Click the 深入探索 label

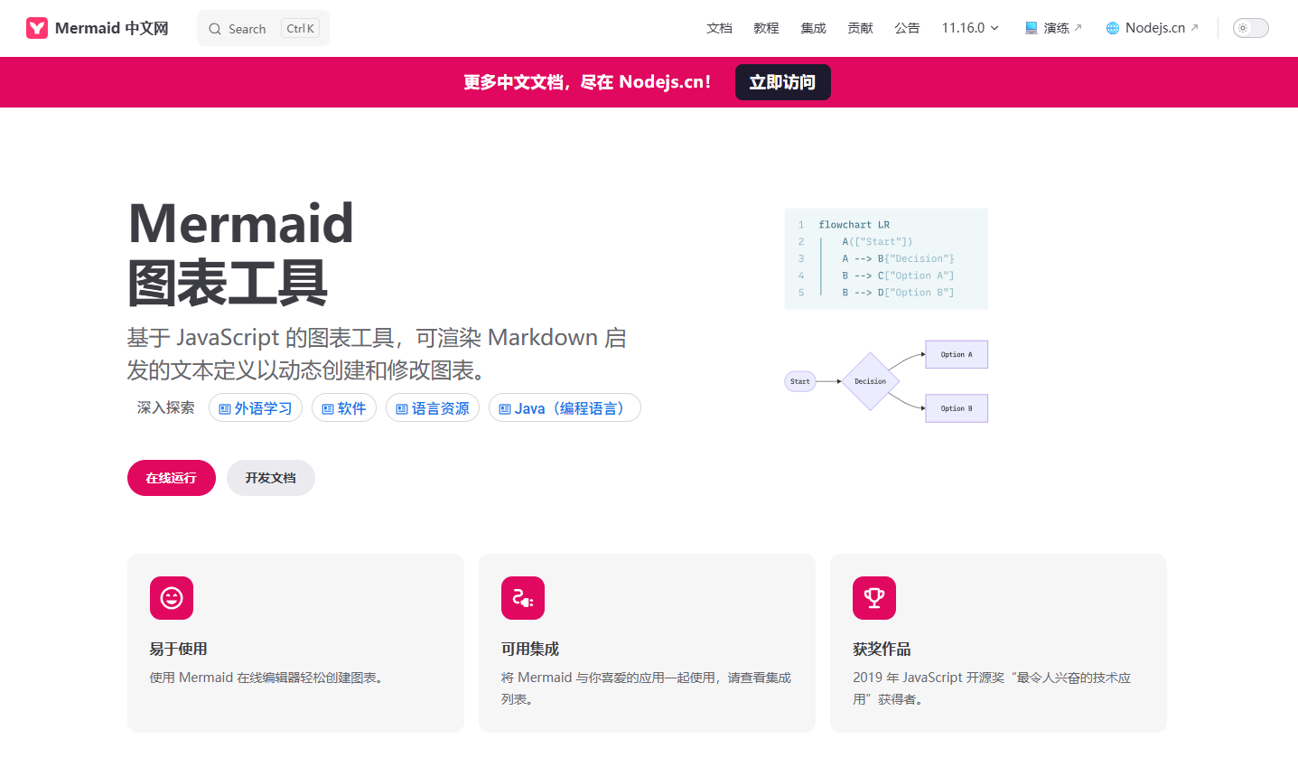click(166, 407)
